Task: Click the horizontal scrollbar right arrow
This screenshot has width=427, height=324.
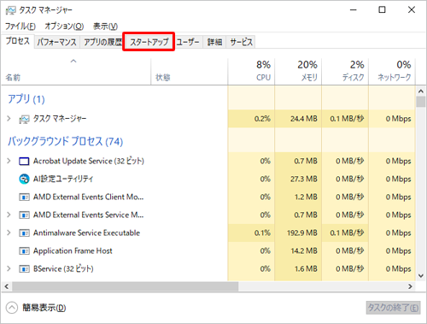Action: pyautogui.click(x=410, y=286)
